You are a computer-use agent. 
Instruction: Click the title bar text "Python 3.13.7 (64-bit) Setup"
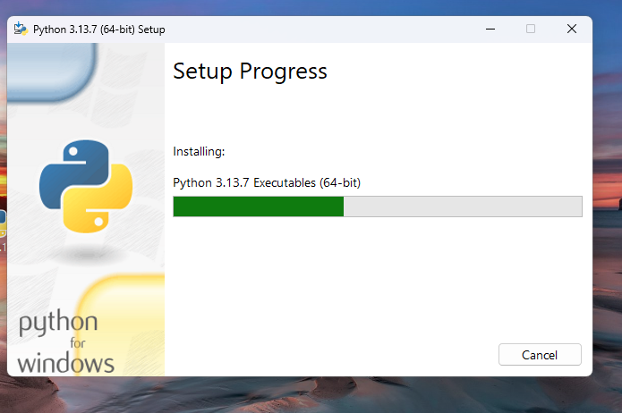tap(98, 29)
